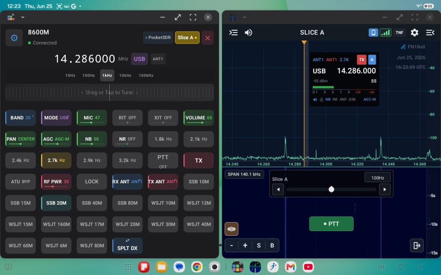Click the exit arrow icon at bottom right

click(417, 246)
